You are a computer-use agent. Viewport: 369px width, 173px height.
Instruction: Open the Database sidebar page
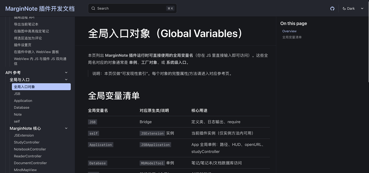pos(41,108)
